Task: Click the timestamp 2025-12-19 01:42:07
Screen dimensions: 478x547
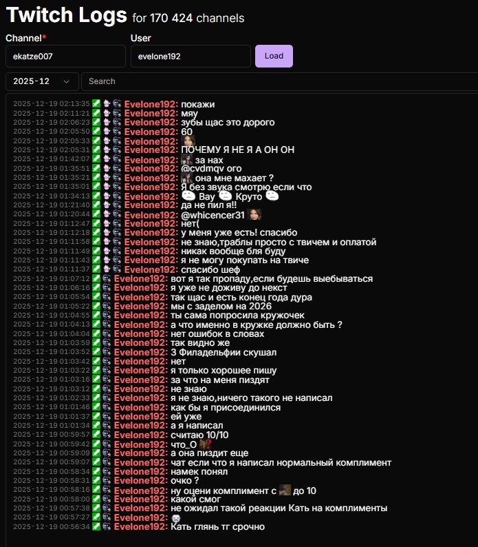Action: click(52, 158)
